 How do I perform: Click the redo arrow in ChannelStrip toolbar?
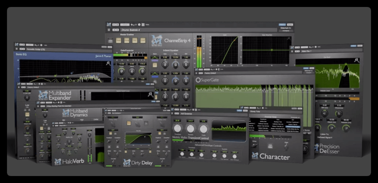(135, 25)
